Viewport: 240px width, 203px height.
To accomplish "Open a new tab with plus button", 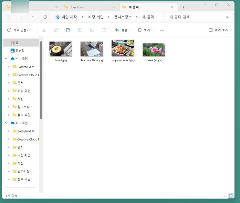I will (183, 7).
